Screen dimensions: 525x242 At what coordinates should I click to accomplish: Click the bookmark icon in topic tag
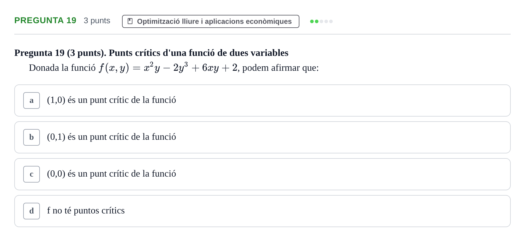(x=130, y=21)
